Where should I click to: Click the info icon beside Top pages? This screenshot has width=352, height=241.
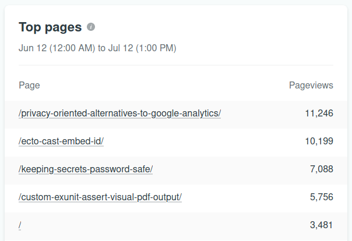[x=91, y=27]
